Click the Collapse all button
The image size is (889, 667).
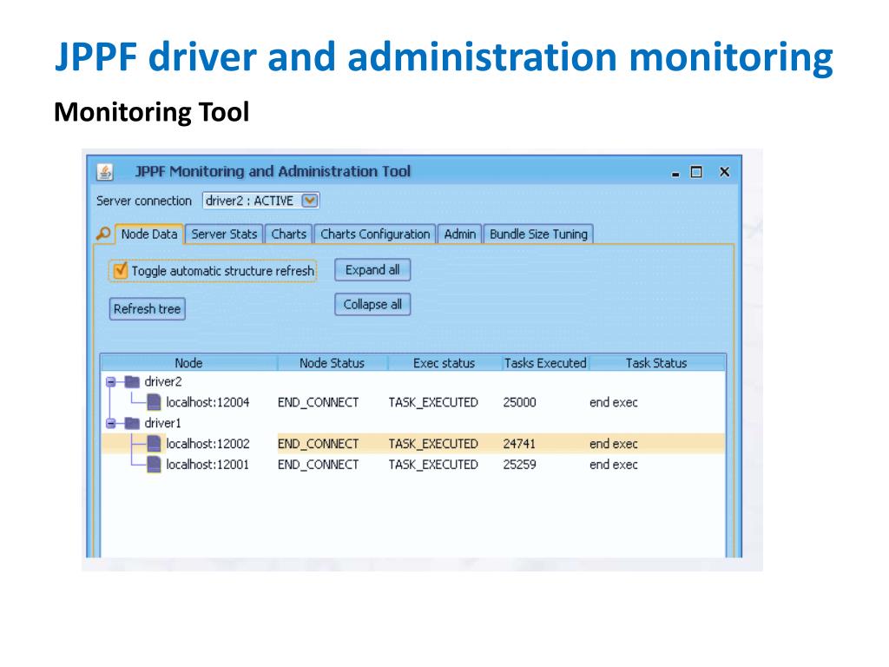(372, 305)
